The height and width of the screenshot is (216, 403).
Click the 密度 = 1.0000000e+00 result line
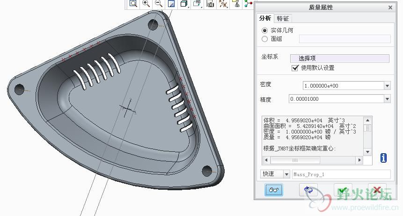tap(309, 132)
